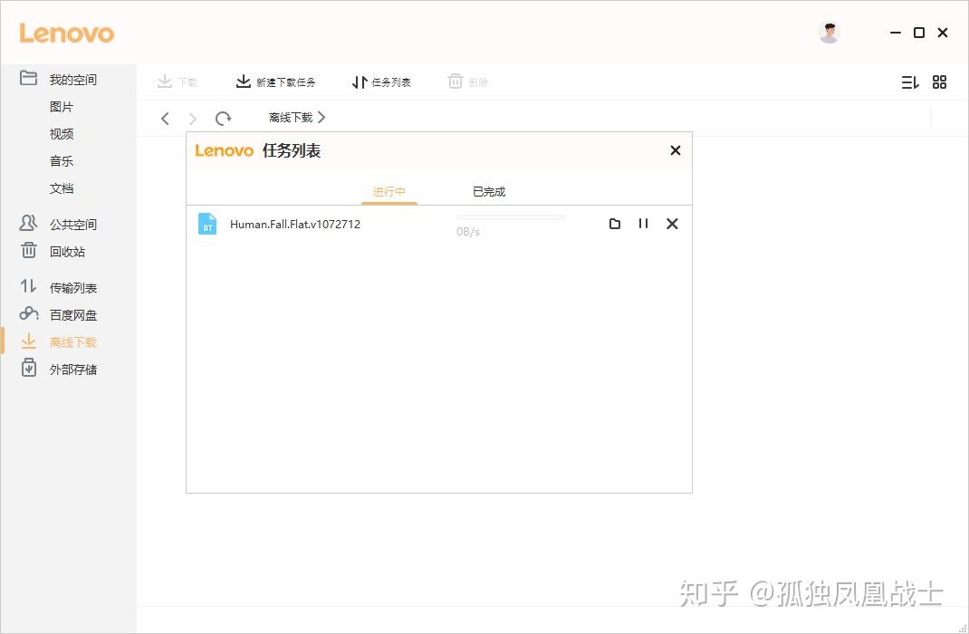Open folder for Human.Fall.Flat task
The image size is (969, 634).
[x=614, y=224]
